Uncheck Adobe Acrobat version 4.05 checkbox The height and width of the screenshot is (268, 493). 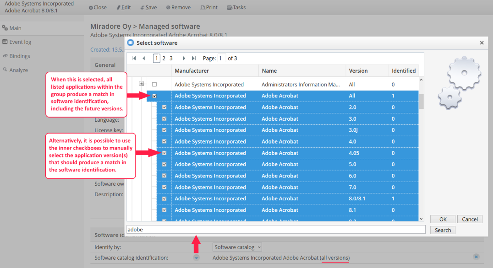[x=164, y=153]
